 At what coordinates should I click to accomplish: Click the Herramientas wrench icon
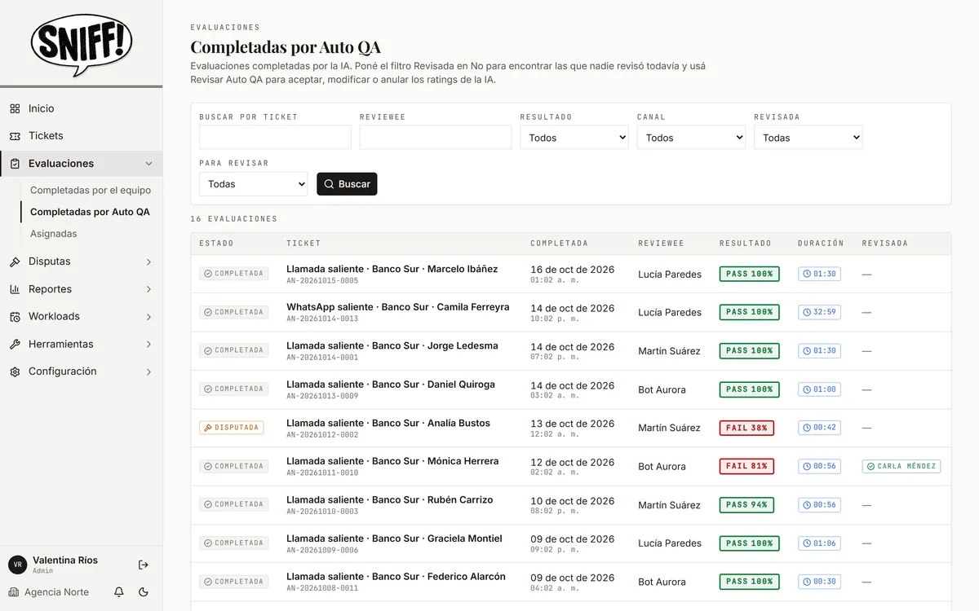[15, 345]
